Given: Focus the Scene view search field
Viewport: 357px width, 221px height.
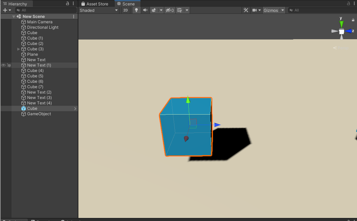Looking at the screenshot, I should pos(322,10).
